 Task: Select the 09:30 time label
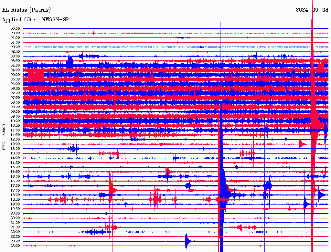[15, 116]
